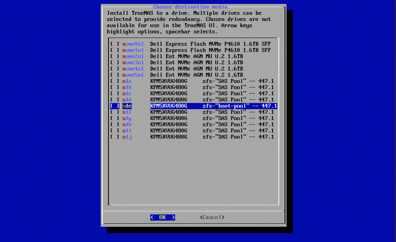
Task: Toggle the checkbox for sdc drive
Action: (114, 93)
